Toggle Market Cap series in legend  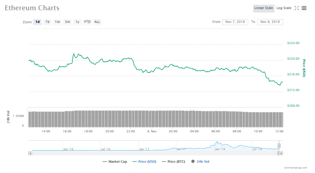(x=115, y=162)
